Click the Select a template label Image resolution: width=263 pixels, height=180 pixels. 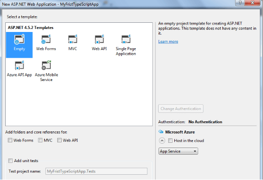coord(22,17)
